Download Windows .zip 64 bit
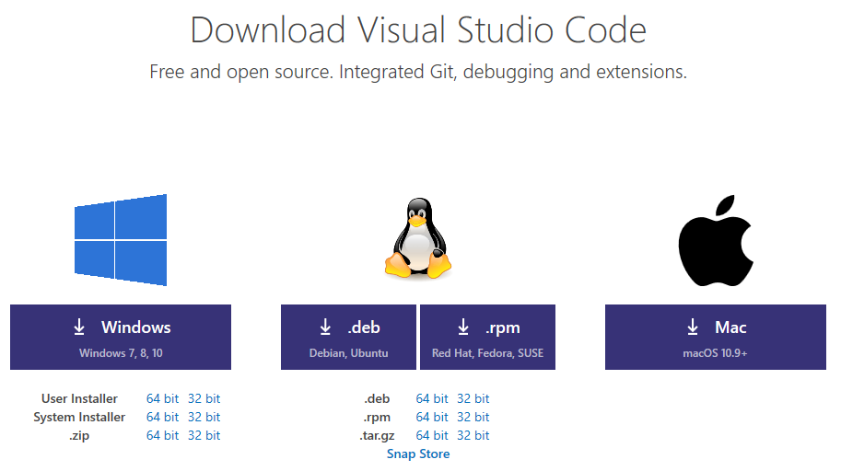Image resolution: width=841 pixels, height=471 pixels. pos(162,436)
